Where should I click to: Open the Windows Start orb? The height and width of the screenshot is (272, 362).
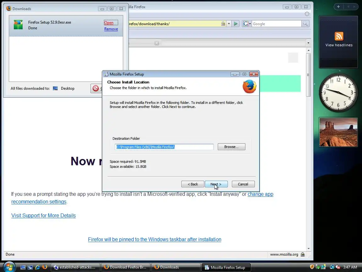(x=9, y=267)
